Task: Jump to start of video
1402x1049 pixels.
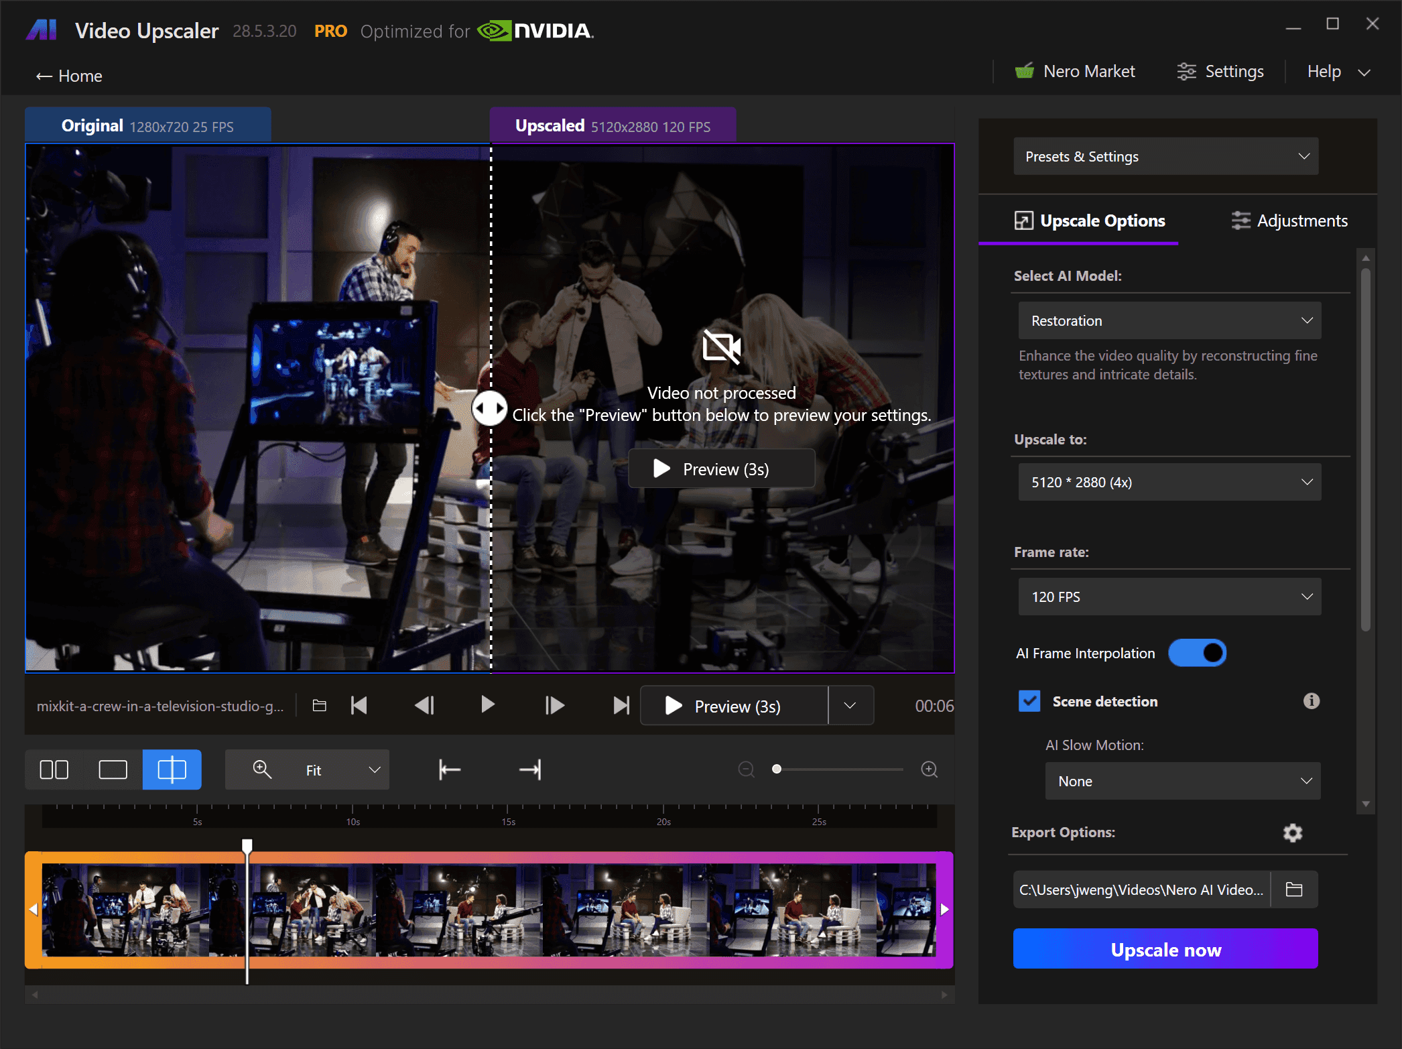Action: pos(359,705)
